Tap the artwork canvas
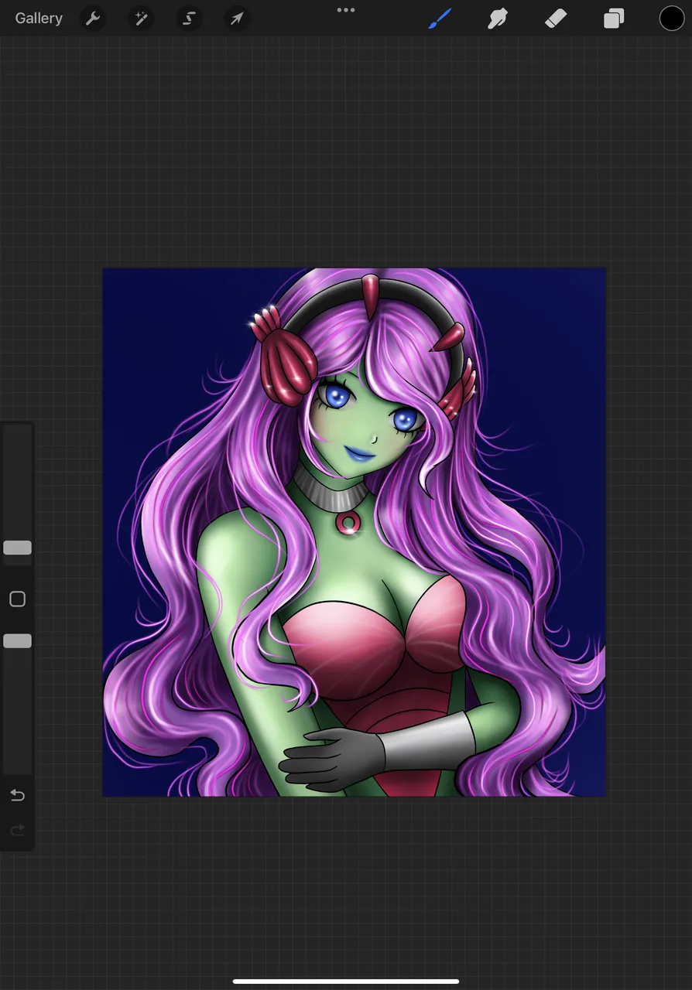692x990 pixels. [x=355, y=532]
